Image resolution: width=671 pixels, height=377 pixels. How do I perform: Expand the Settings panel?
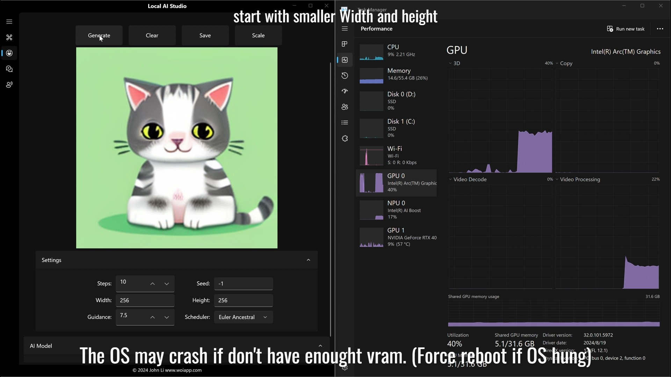[308, 260]
